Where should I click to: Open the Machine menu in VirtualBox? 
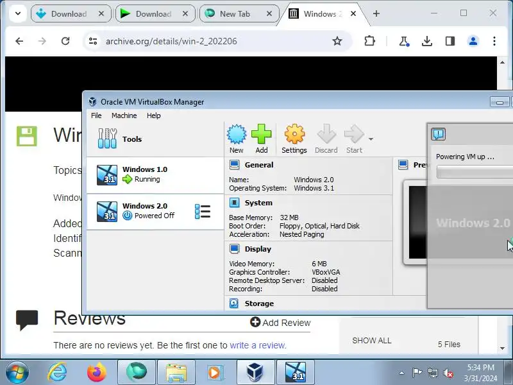[124, 116]
